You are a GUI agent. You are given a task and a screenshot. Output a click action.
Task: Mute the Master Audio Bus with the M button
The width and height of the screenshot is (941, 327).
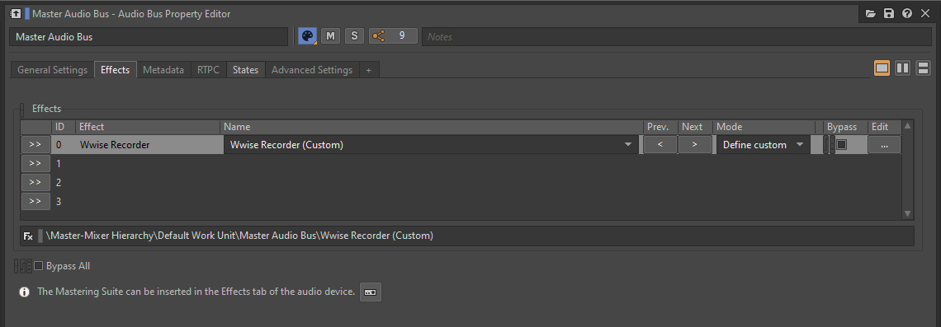coord(330,36)
